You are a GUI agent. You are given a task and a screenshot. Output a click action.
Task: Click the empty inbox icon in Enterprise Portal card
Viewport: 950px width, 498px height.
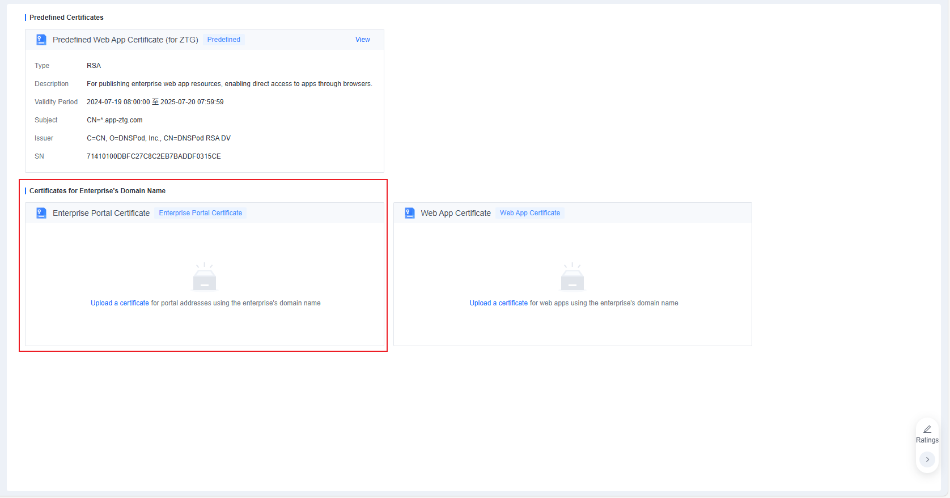pos(205,276)
